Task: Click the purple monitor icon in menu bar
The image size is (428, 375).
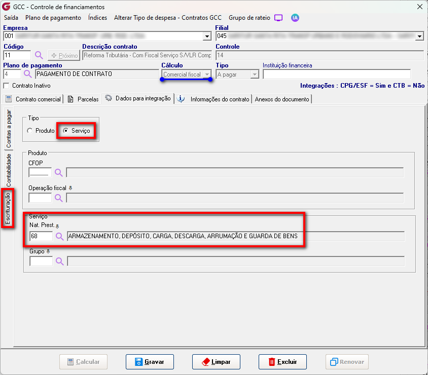Action: 278,18
